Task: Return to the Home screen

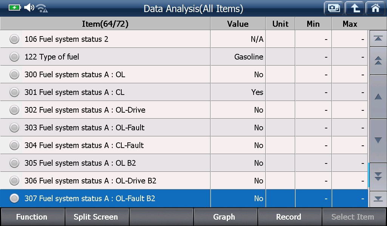Action: click(x=375, y=8)
